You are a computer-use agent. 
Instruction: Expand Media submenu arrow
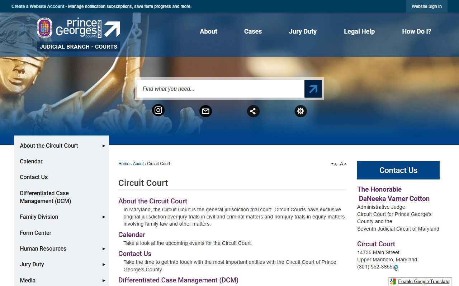click(x=104, y=281)
